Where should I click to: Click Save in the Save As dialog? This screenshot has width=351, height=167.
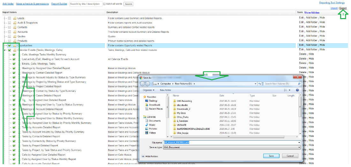[271, 156]
